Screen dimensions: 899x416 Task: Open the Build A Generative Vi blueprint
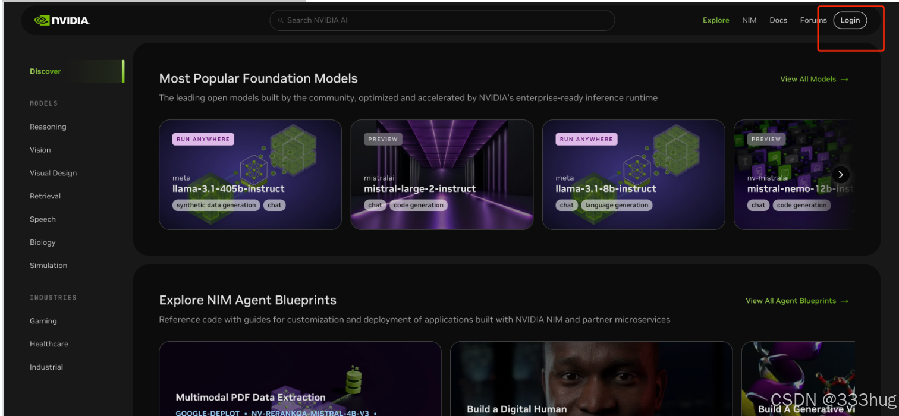[x=799, y=379]
